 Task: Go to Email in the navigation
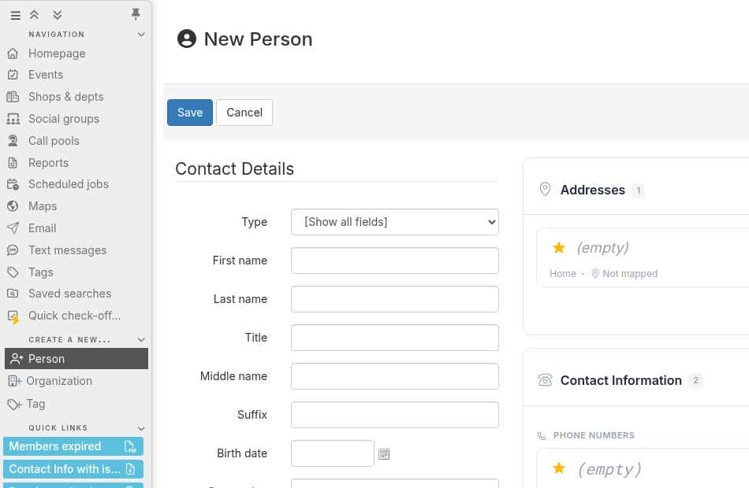[42, 228]
